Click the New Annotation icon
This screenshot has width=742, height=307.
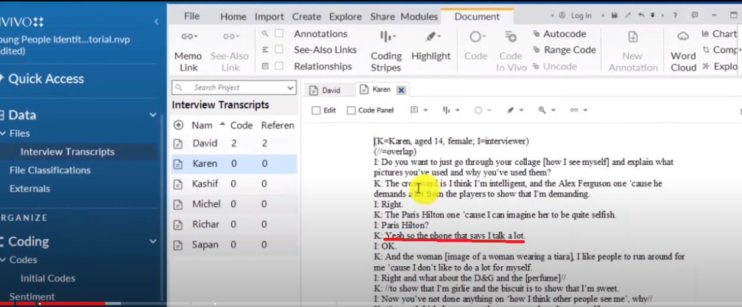pyautogui.click(x=633, y=37)
